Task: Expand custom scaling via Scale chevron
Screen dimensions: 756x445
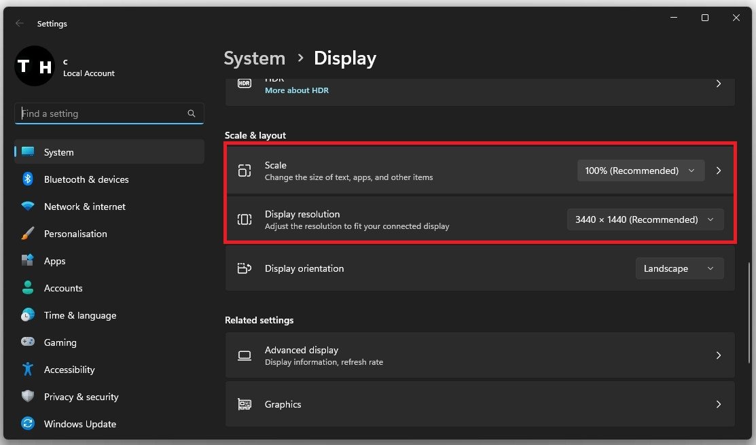Action: [719, 171]
